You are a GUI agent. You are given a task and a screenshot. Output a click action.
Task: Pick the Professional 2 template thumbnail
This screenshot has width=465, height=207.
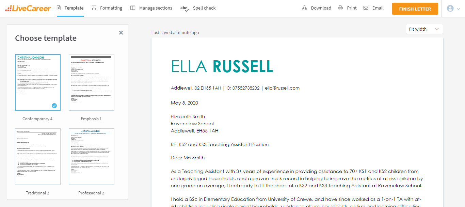92,157
